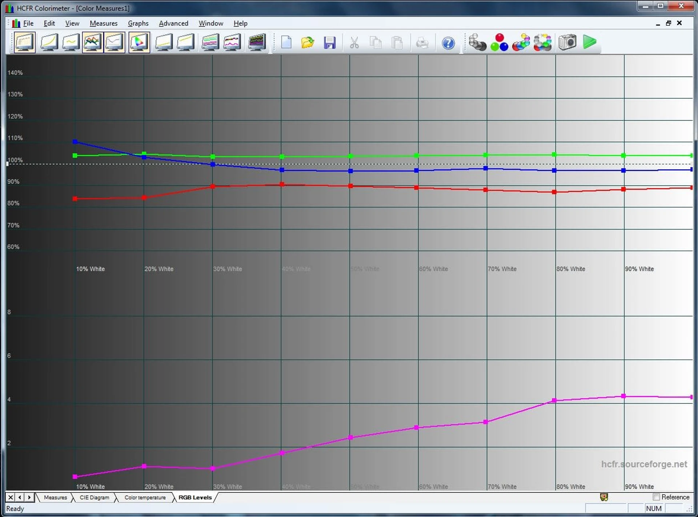Screen dimensions: 698x517
Task: Click the Cut scissors icon
Action: click(354, 42)
